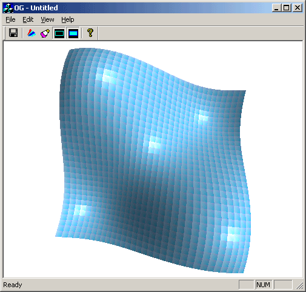
Task: Expand the View menu
Action: coord(47,19)
